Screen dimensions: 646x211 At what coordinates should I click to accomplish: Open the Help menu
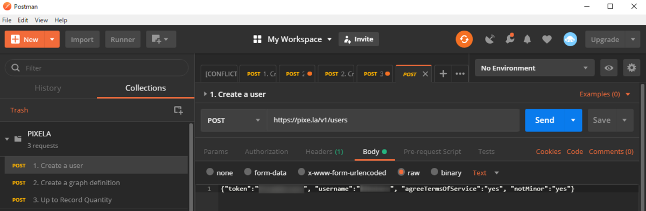click(61, 20)
